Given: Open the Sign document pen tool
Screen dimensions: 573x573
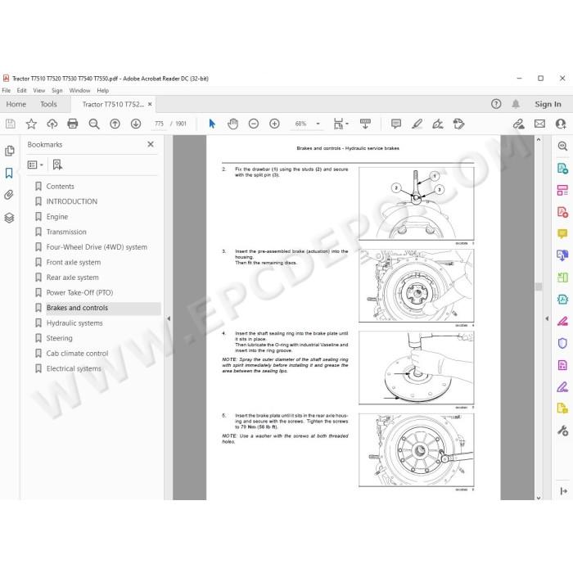Looking at the screenshot, I should tap(437, 124).
